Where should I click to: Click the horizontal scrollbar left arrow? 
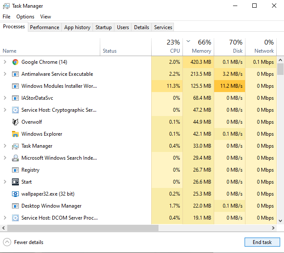(x=3, y=228)
